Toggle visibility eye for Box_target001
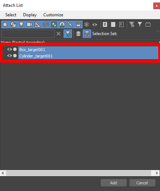This screenshot has height=191, width=160. click(10, 49)
